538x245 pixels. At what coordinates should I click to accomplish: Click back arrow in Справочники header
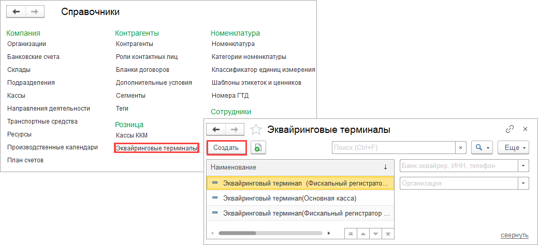click(17, 11)
